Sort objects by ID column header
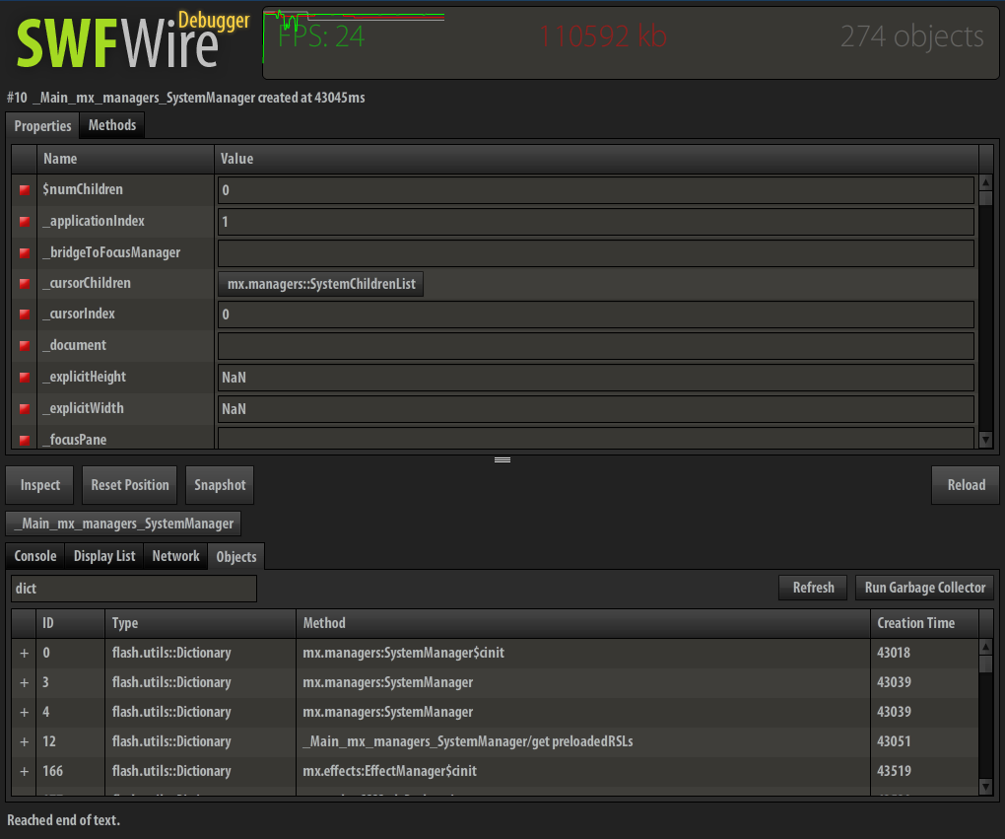 click(x=71, y=623)
